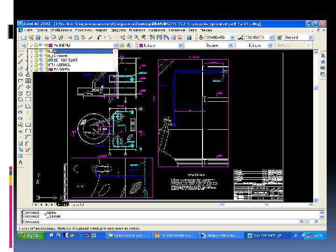
Task: Select the Arc draw tool
Action: [x=21, y=87]
